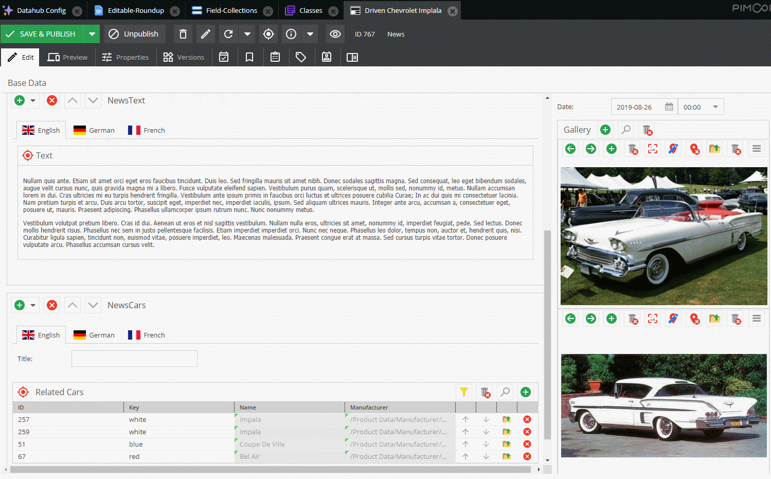Click the Save & Publish button
771x479 pixels.
[x=42, y=34]
